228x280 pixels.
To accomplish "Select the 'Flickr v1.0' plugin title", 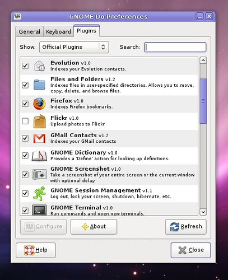I will pos(64,118).
